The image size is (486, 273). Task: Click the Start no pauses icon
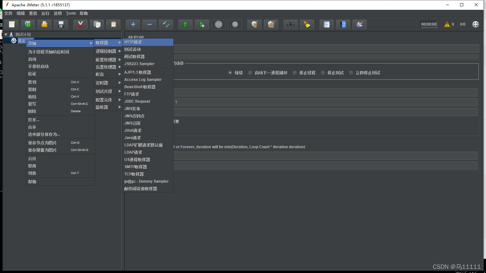click(202, 24)
